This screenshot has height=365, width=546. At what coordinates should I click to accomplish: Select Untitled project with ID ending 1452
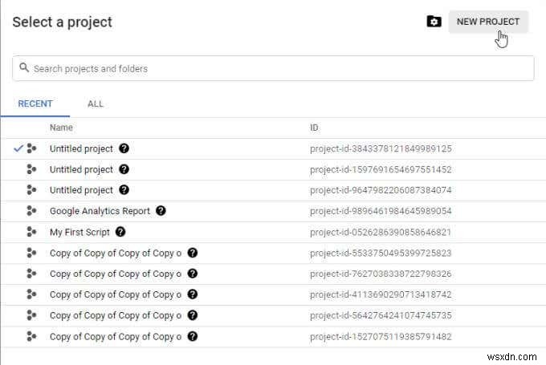(81, 169)
